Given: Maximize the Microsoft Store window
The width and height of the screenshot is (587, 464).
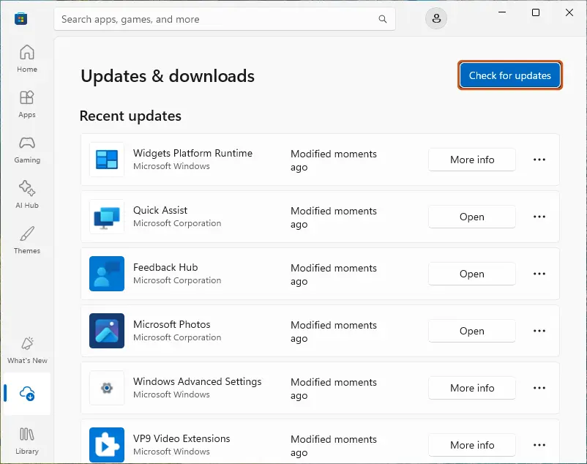Looking at the screenshot, I should click(x=536, y=12).
